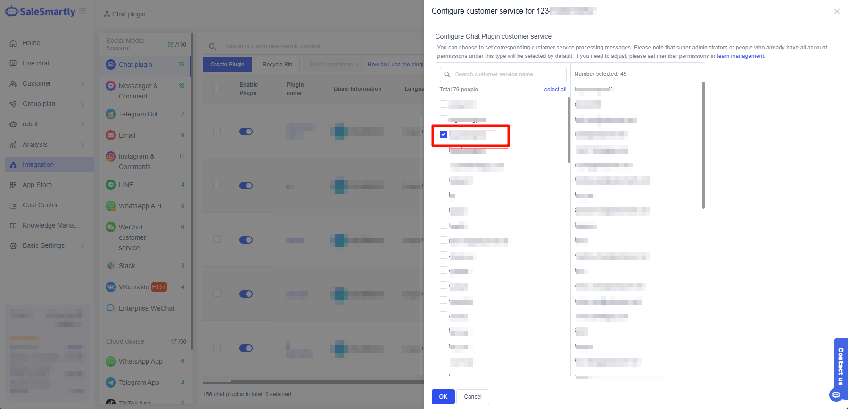Open the team management link
Viewport: 848px width, 409px height.
[x=740, y=56]
